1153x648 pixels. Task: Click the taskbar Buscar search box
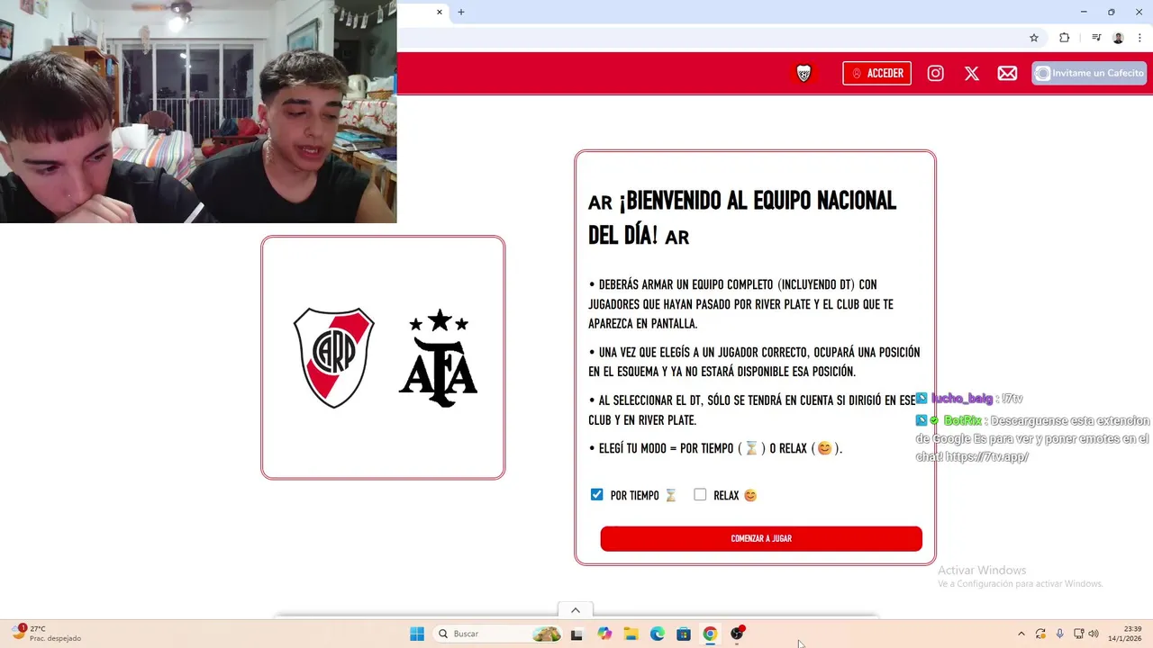498,634
